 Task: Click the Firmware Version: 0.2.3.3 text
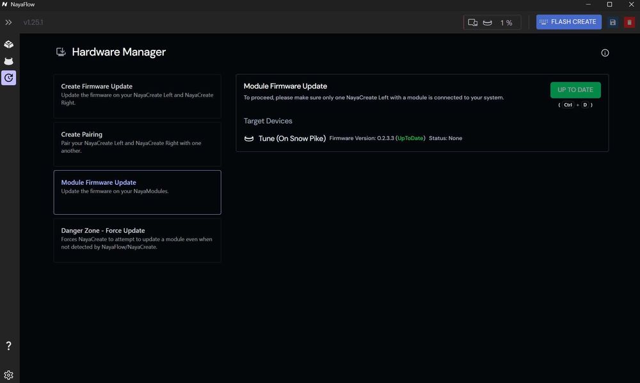362,138
